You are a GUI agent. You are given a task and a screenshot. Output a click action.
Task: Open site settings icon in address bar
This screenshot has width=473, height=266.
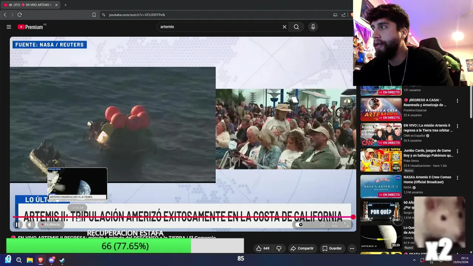(103, 15)
